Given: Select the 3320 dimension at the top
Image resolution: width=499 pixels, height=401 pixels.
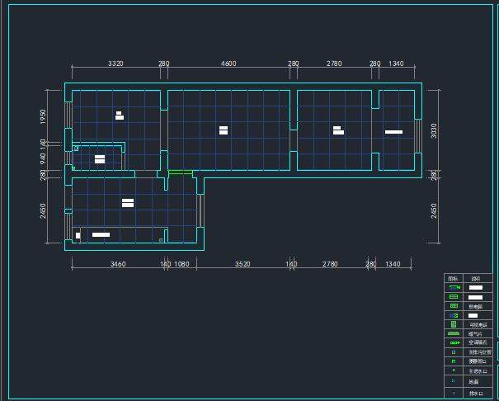Looking at the screenshot, I should (115, 64).
